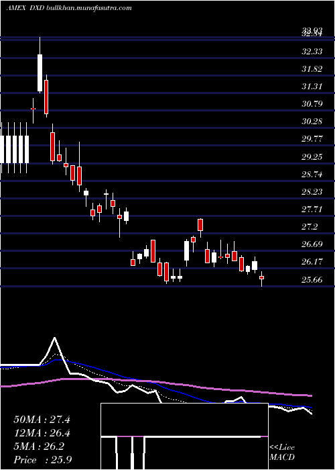The width and height of the screenshot is (335, 470).
Task: Click the 32.33 price axis label
Action: (312, 52)
